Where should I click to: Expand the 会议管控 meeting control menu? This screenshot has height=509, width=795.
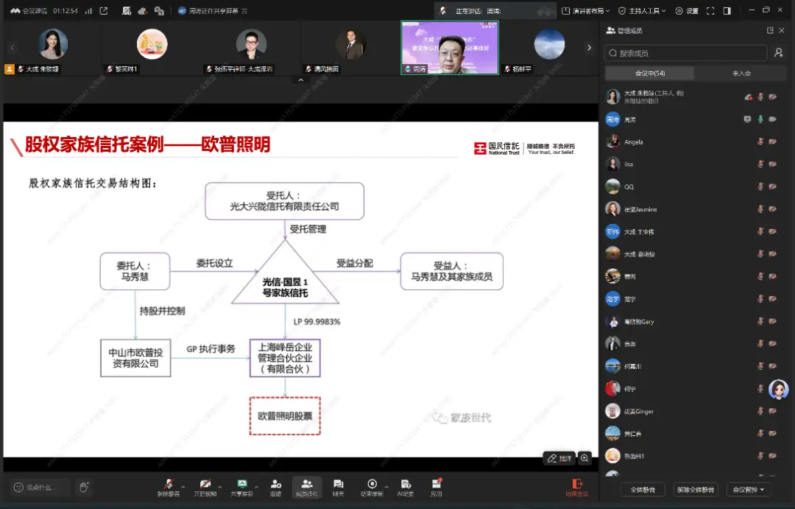click(748, 489)
